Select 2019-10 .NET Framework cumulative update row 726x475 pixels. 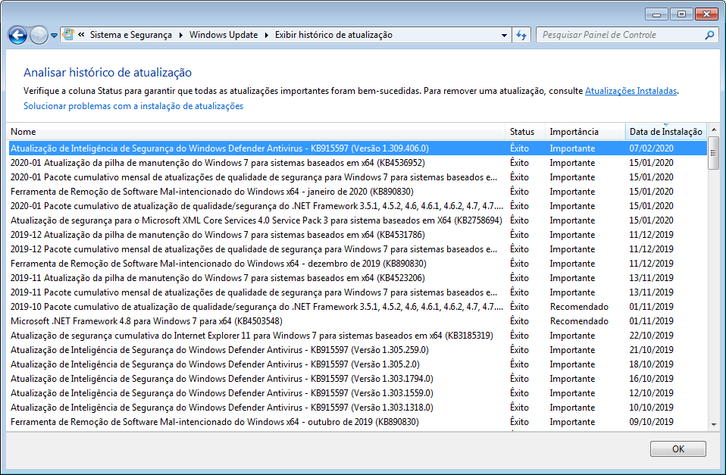pyautogui.click(x=358, y=307)
